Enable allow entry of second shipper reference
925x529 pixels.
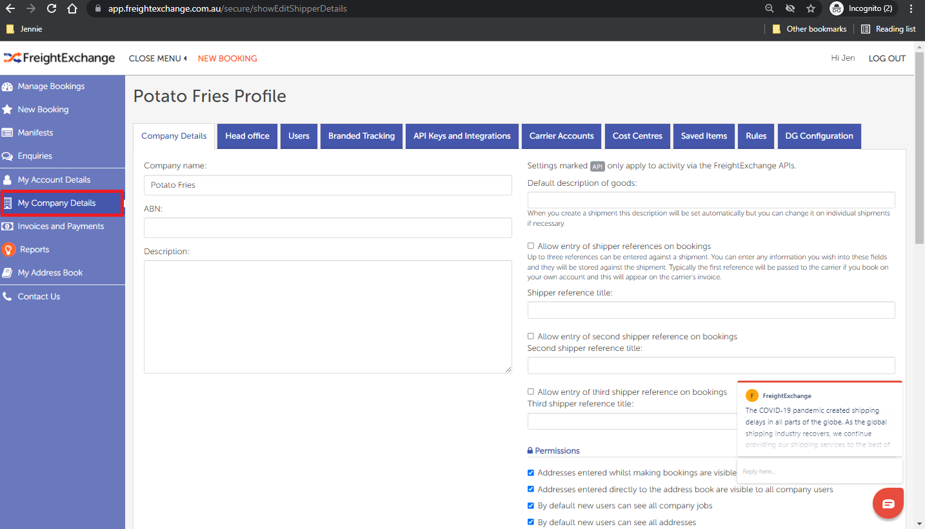click(531, 336)
